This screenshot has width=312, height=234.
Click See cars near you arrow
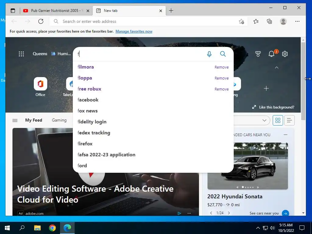click(x=285, y=213)
